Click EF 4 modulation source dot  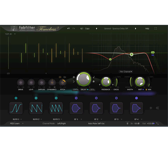[x=137, y=98]
